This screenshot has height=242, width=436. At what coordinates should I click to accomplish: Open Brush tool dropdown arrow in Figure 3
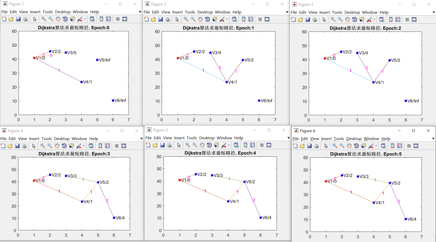(x=374, y=20)
